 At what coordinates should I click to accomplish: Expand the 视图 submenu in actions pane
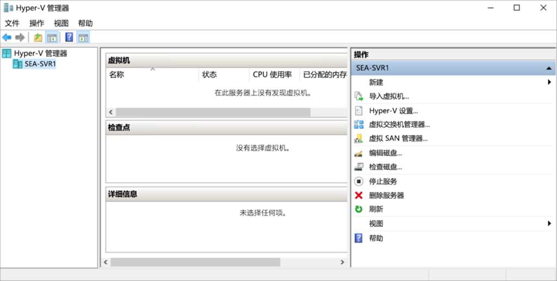click(x=549, y=223)
